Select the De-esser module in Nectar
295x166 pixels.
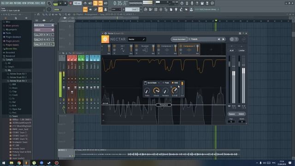(x=145, y=49)
